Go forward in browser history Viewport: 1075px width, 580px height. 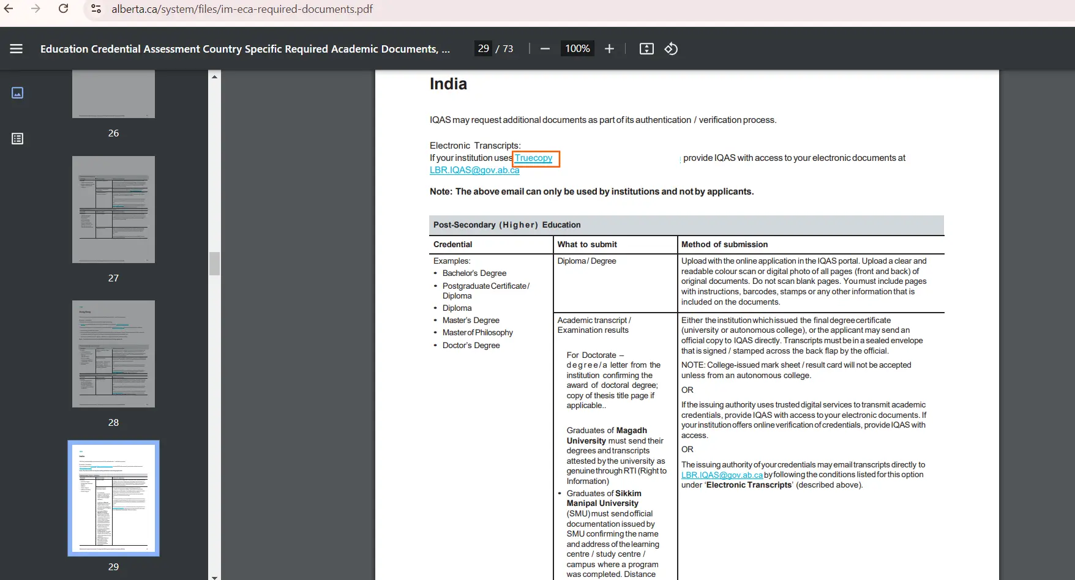[x=36, y=9]
